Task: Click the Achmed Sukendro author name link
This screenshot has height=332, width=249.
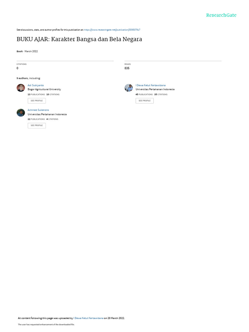Action: point(38,110)
